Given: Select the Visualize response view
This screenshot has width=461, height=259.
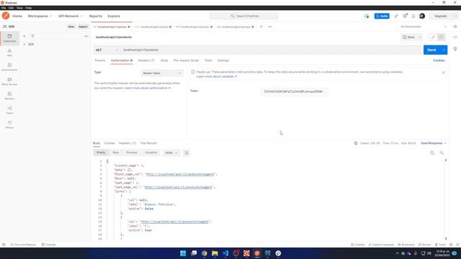Looking at the screenshot, I should [x=151, y=153].
